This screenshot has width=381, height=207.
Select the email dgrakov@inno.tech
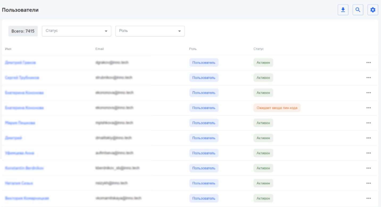point(112,62)
